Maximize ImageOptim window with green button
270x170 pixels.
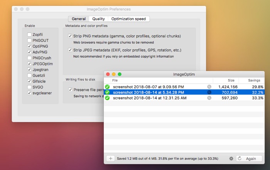[120, 74]
